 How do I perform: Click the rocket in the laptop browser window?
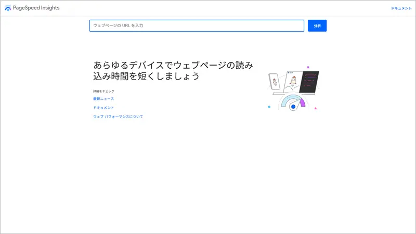(294, 81)
